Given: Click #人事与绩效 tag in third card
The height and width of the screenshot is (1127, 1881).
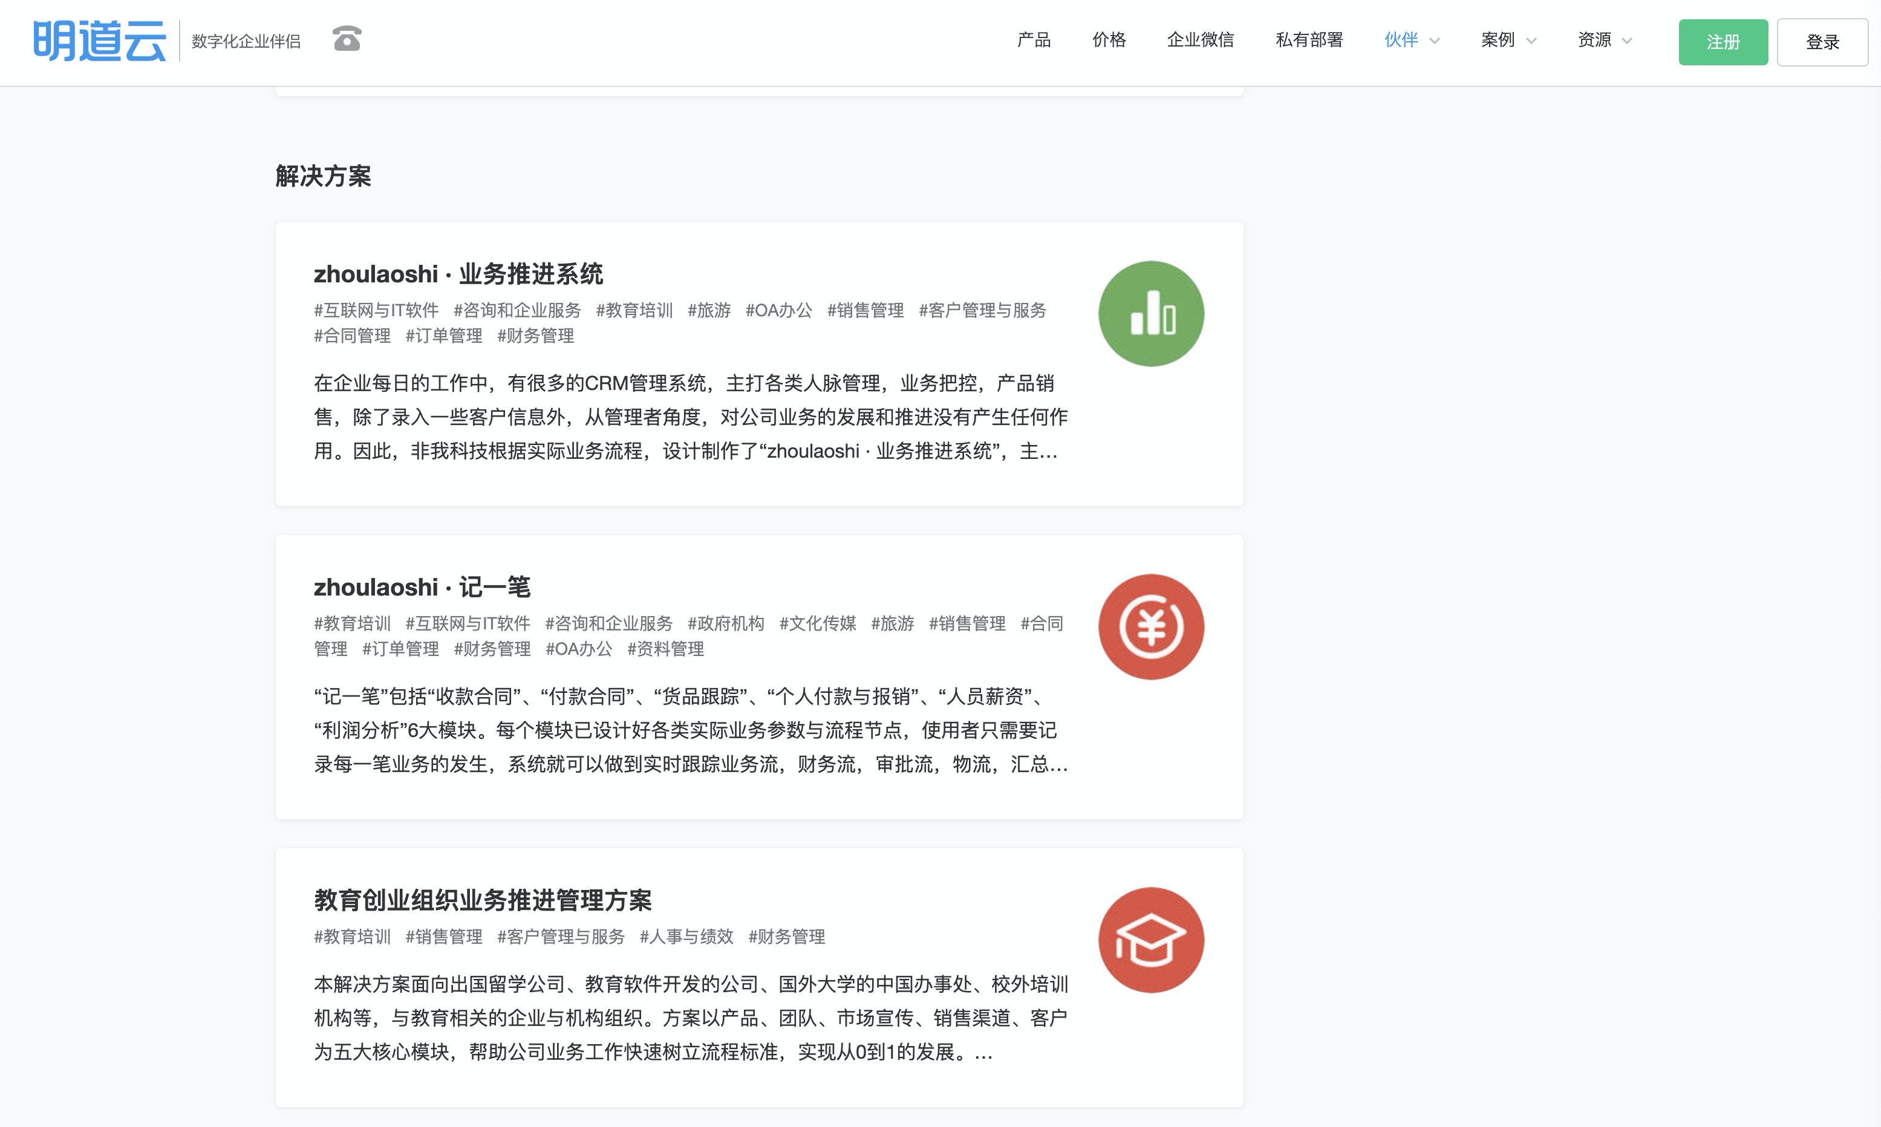Looking at the screenshot, I should click(686, 937).
